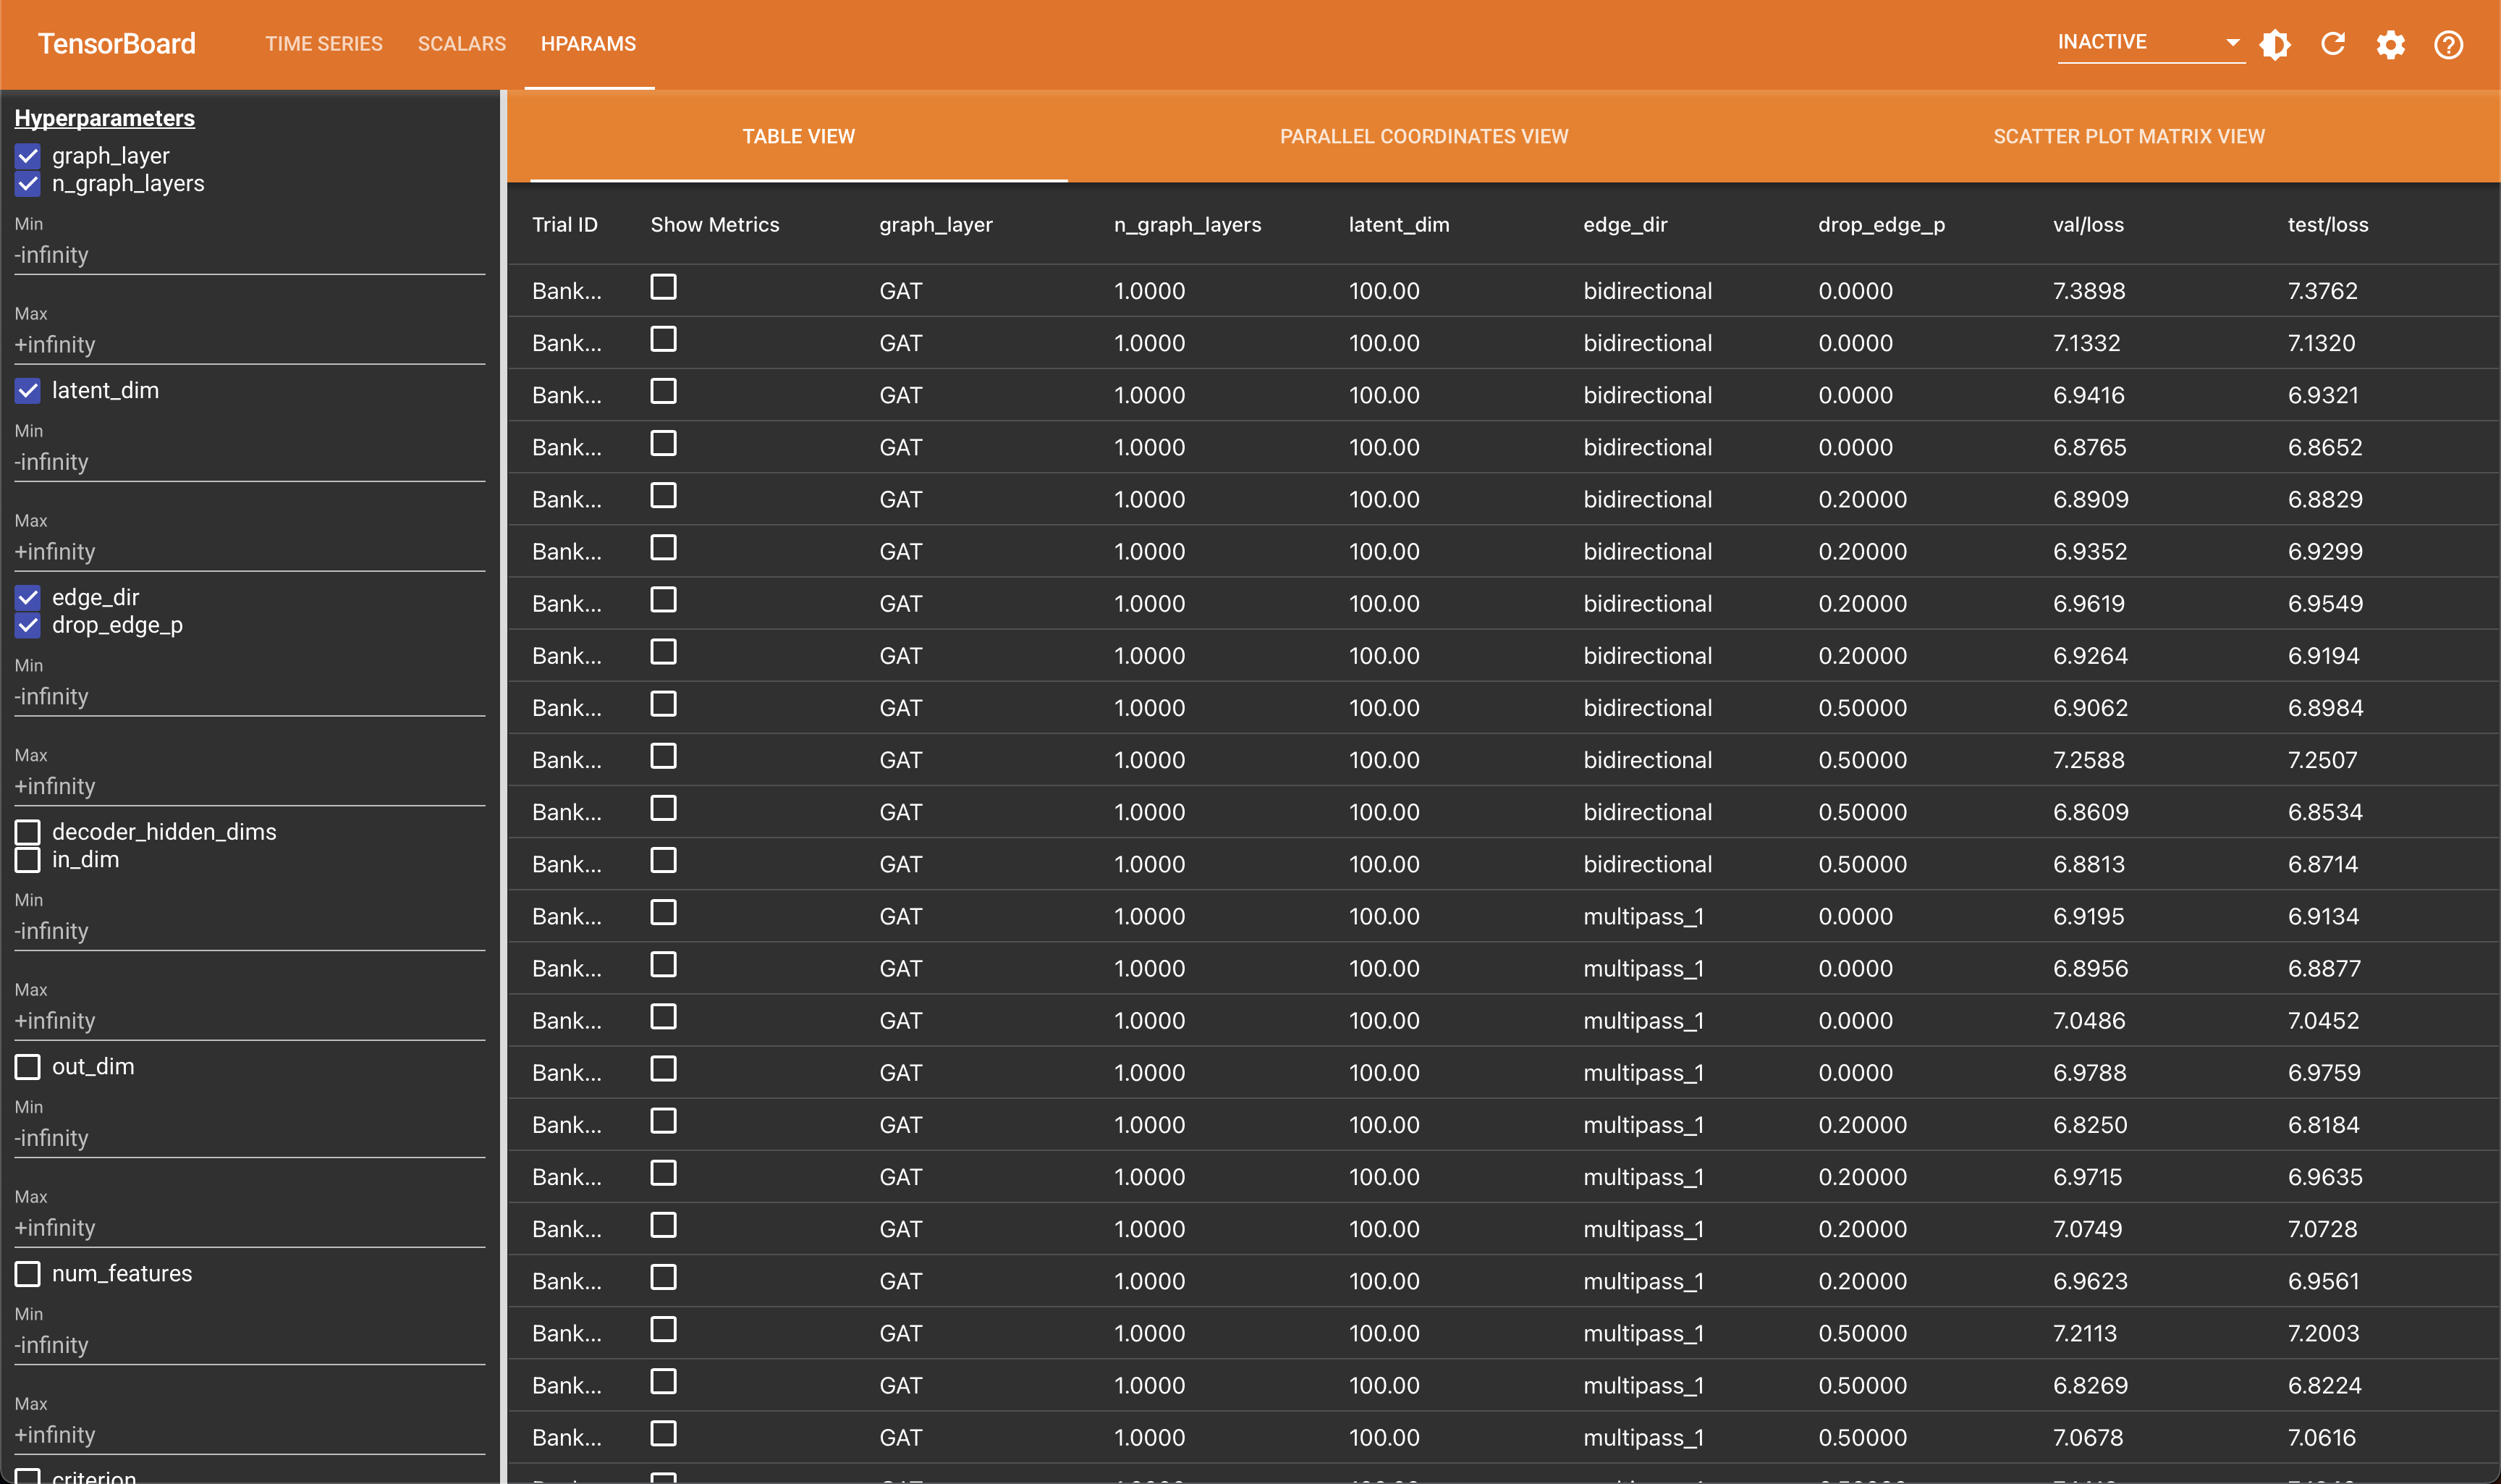Expand the INACTIVE plugins dropdown
The image size is (2501, 1484).
[2148, 42]
